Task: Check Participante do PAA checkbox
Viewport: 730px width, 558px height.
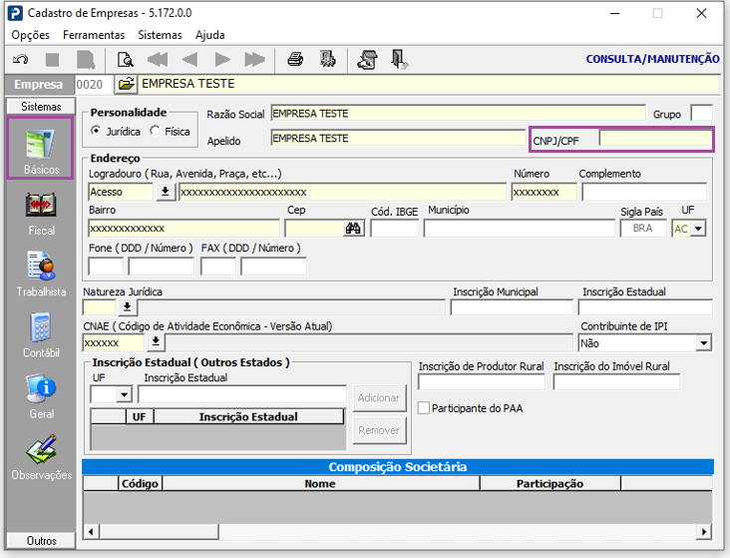Action: (x=424, y=408)
